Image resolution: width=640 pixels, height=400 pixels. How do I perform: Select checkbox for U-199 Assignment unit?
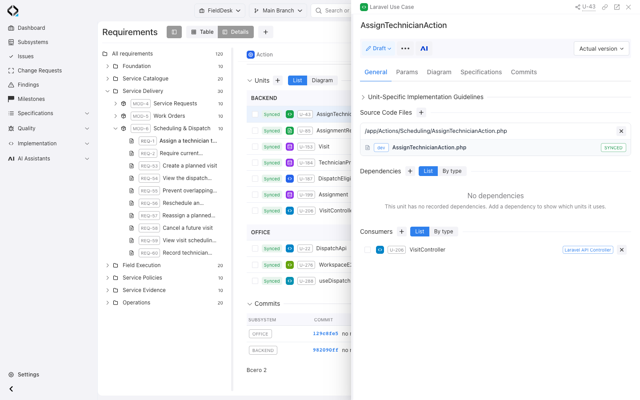coord(255,195)
